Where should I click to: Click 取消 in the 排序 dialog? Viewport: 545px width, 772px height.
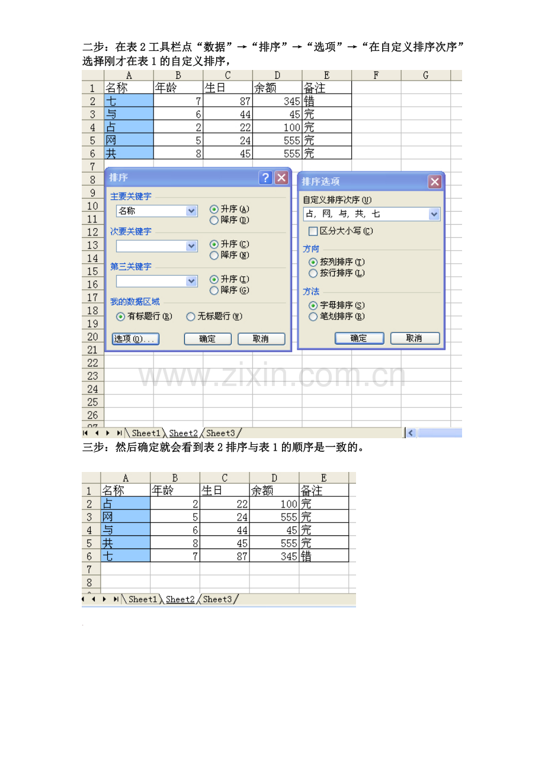click(261, 339)
